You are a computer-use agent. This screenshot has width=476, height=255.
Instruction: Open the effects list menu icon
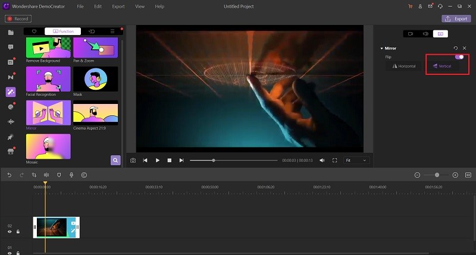tap(112, 32)
